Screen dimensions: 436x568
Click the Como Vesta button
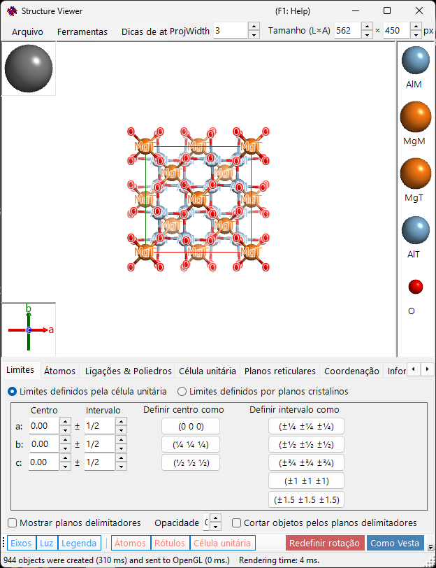pos(395,543)
